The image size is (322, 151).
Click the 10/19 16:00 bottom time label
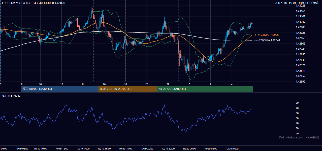[x=104, y=149]
